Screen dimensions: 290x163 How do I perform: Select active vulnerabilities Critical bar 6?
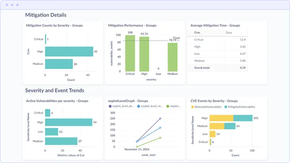click(x=47, y=113)
